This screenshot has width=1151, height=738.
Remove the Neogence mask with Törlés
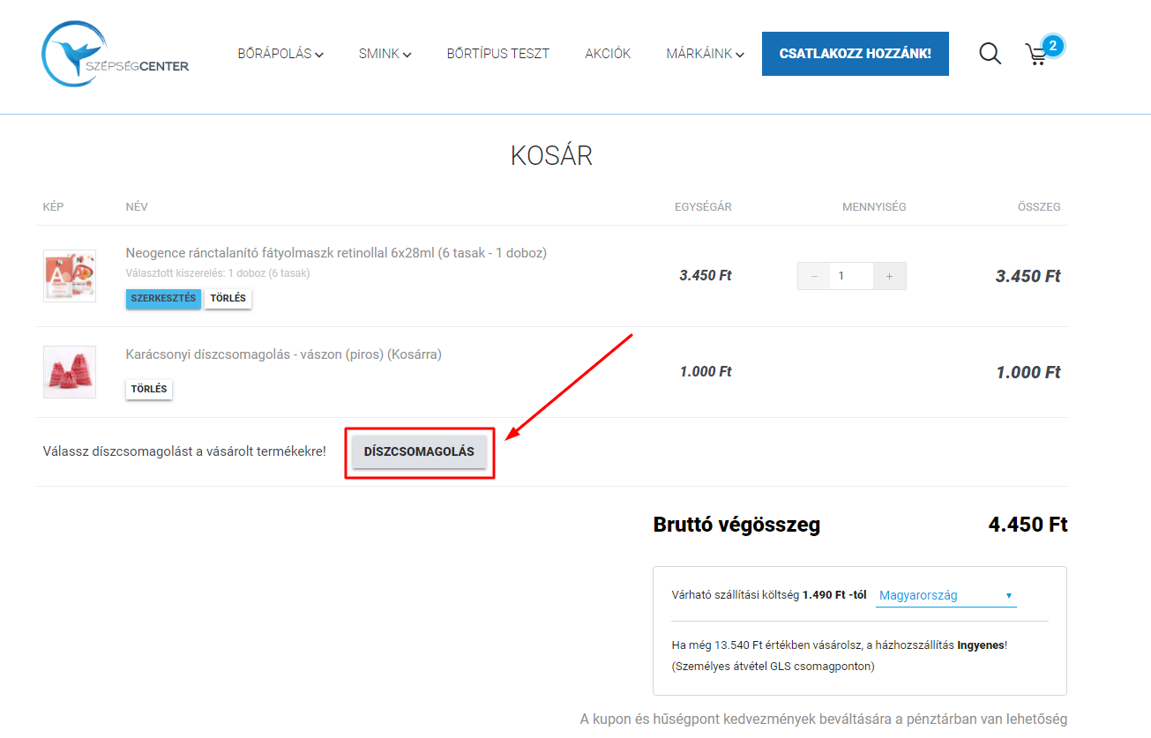click(x=228, y=299)
